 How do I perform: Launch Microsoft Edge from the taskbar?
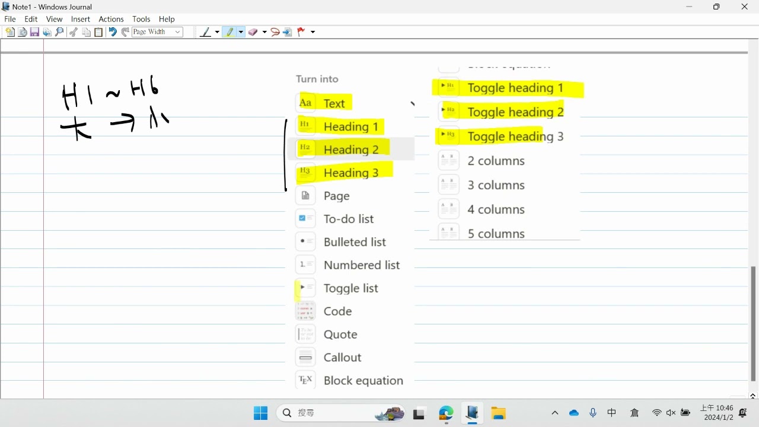pos(446,413)
